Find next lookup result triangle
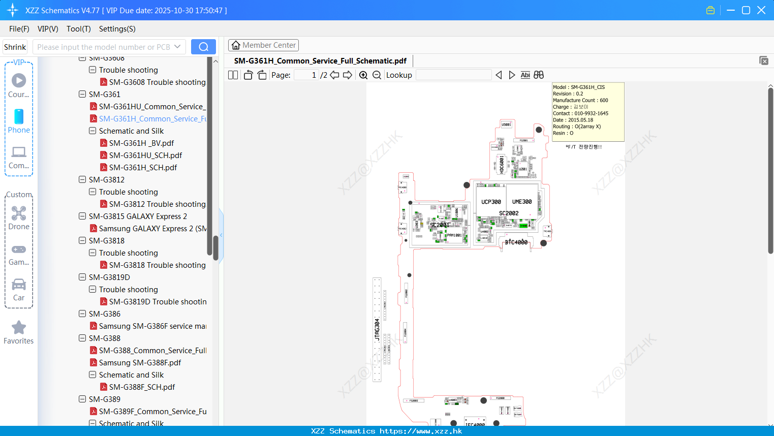 [x=512, y=75]
